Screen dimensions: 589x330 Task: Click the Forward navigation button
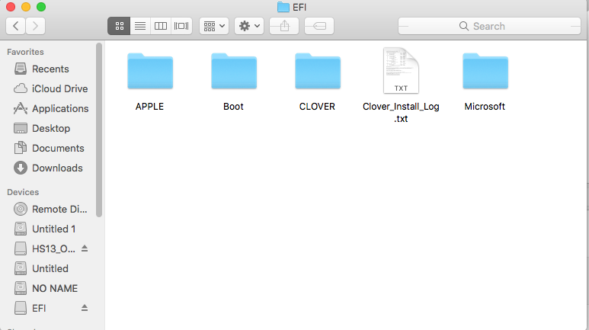35,26
